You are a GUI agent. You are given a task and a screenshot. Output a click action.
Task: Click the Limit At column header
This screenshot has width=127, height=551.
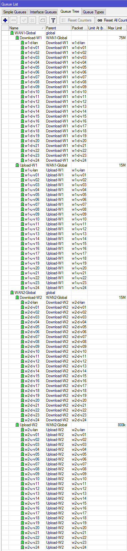pyautogui.click(x=97, y=28)
